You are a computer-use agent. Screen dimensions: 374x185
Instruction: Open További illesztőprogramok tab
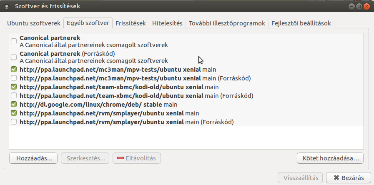(227, 23)
